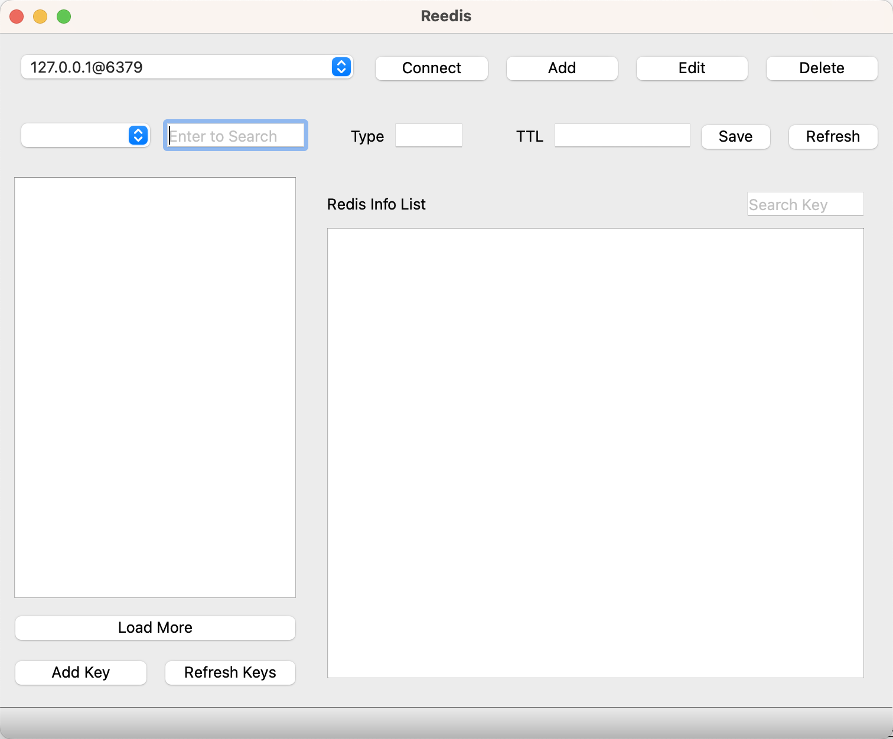
Task: Click inside the empty keys list
Action: 155,387
